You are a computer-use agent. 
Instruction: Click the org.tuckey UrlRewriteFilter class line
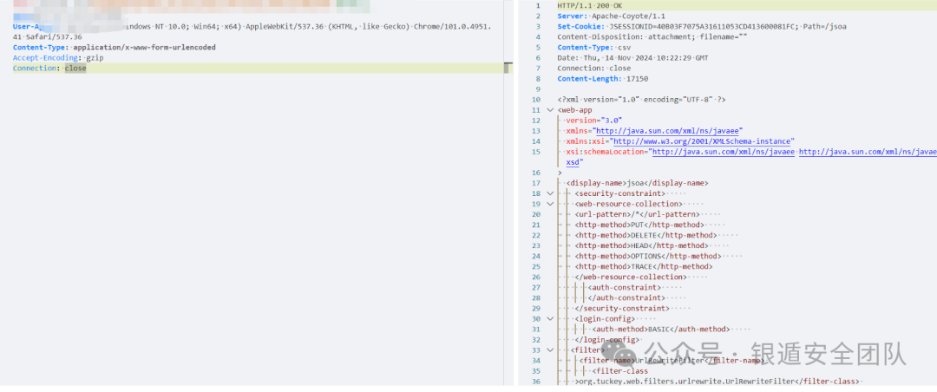coord(717,382)
